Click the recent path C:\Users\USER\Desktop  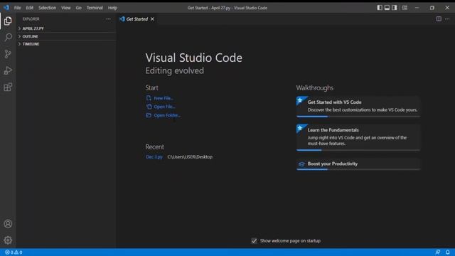(x=190, y=156)
